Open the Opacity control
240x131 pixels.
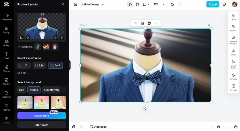[x=233, y=77]
